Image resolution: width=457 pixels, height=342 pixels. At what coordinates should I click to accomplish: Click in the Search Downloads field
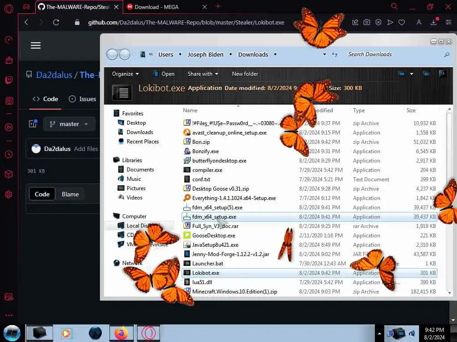click(394, 54)
